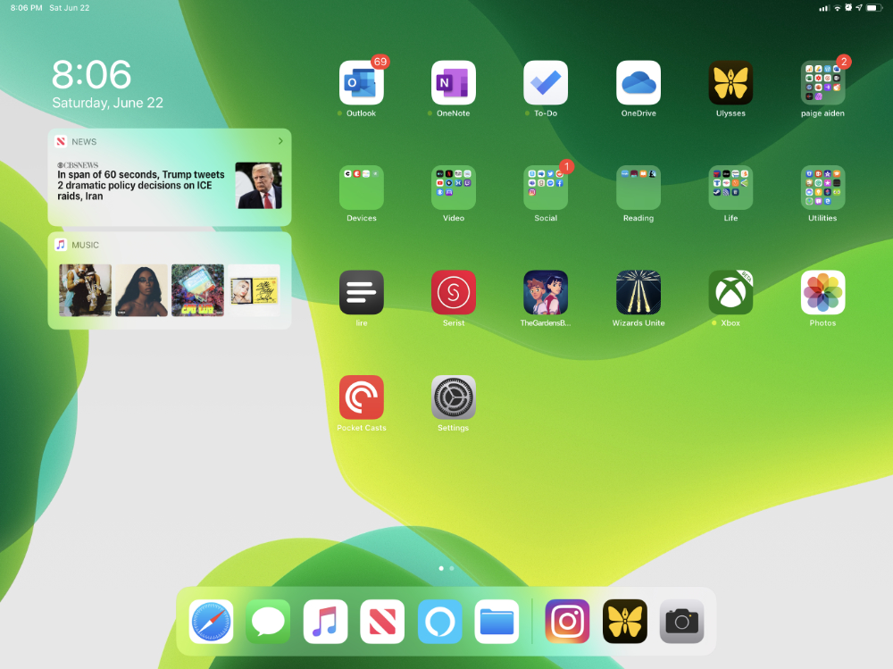The width and height of the screenshot is (893, 669).
Task: Open the Serist app
Action: click(454, 292)
